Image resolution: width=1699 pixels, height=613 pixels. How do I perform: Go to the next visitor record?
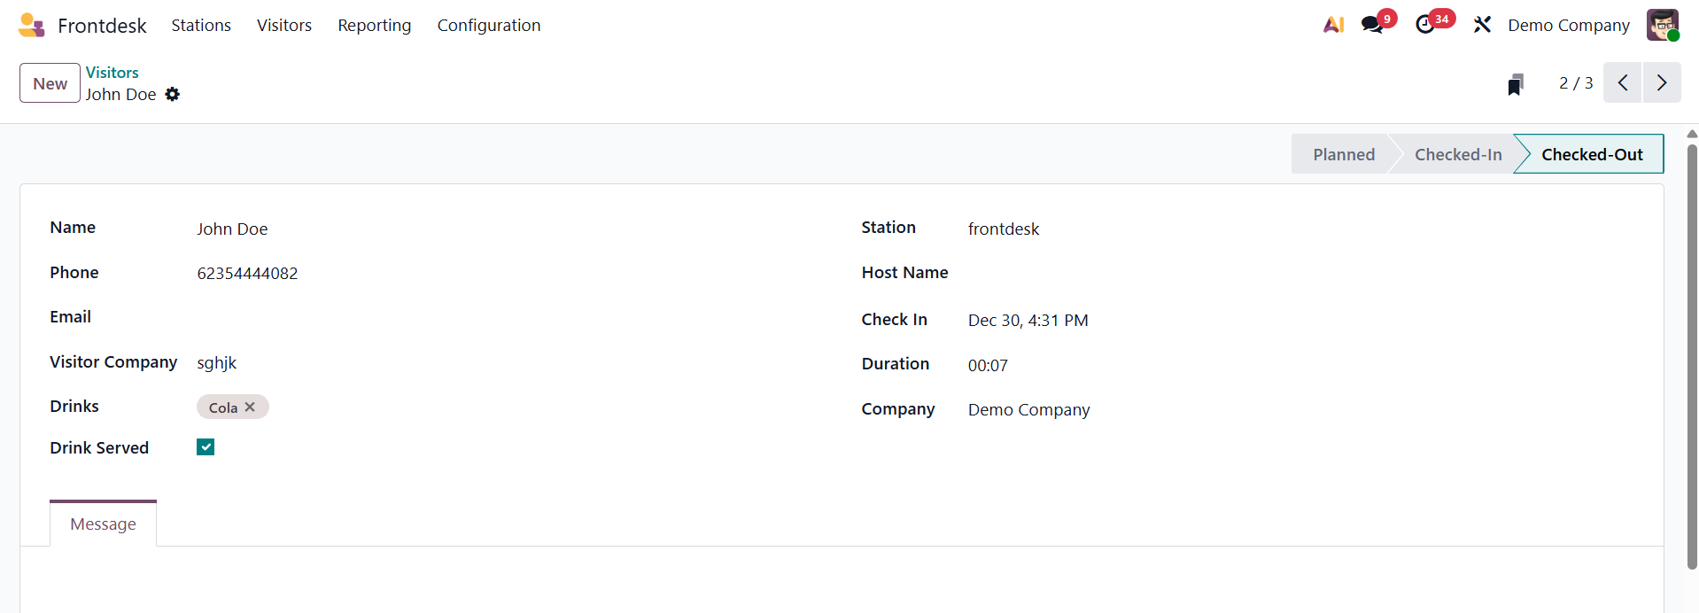[x=1661, y=83]
